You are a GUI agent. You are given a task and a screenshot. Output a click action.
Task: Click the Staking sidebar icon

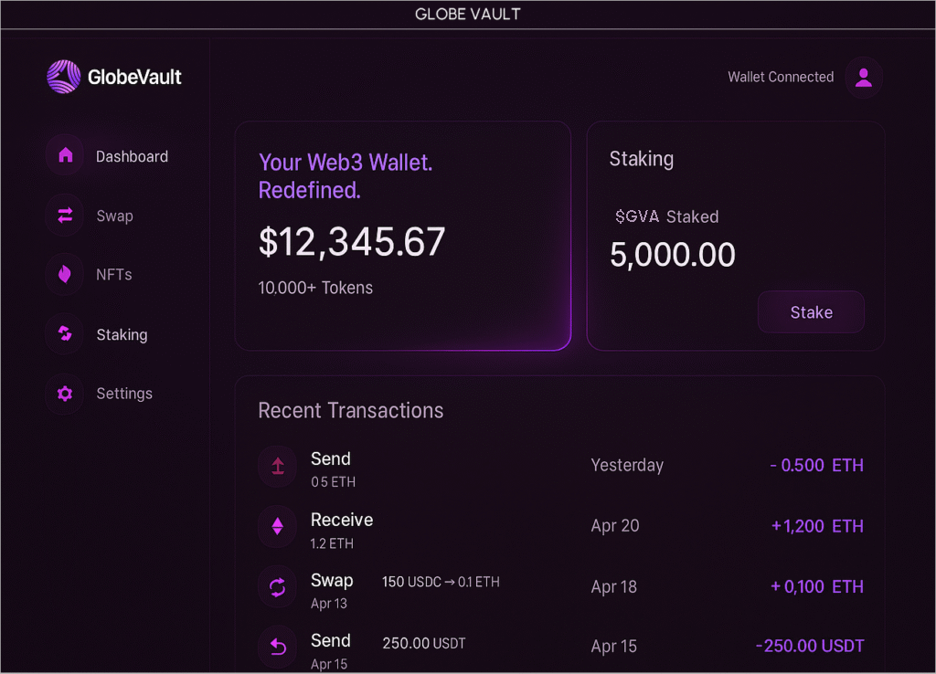coord(65,334)
